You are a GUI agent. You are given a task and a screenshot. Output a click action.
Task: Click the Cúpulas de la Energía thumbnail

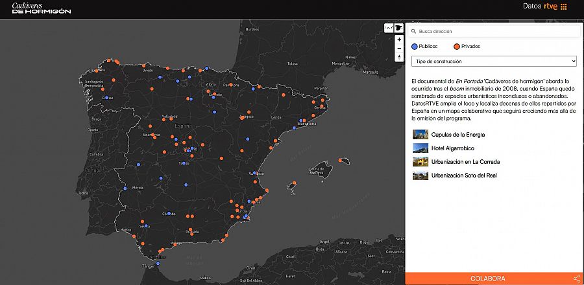pos(420,135)
